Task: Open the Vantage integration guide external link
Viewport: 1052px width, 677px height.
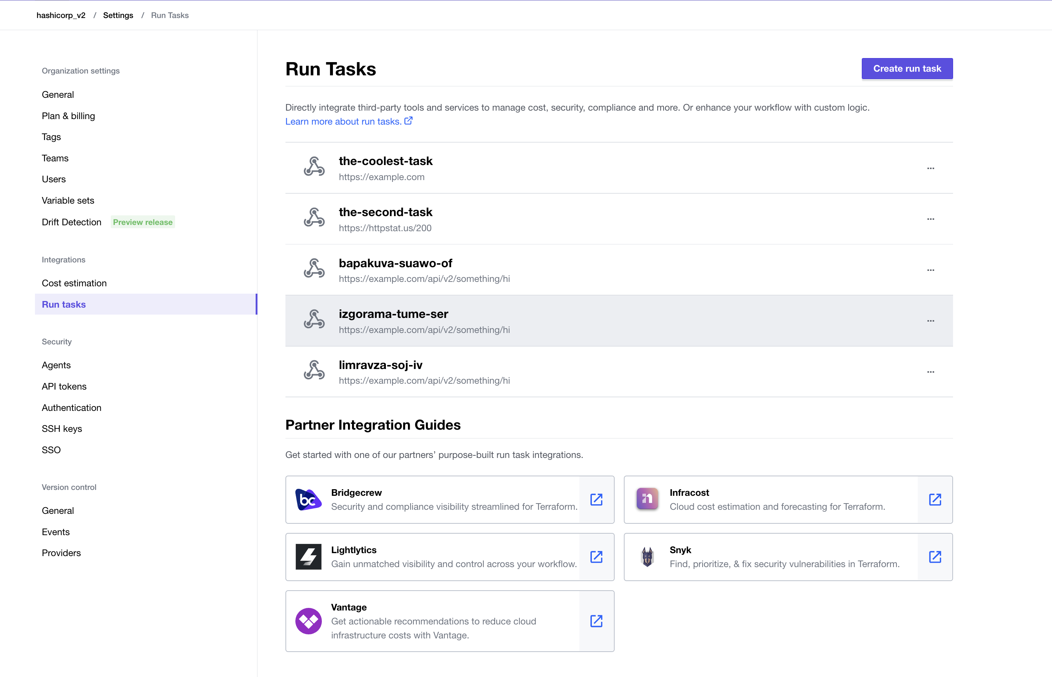Action: tap(596, 621)
